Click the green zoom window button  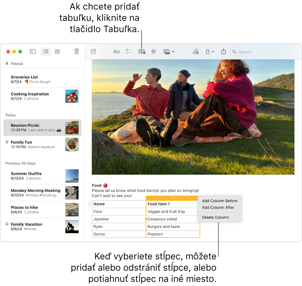pyautogui.click(x=20, y=52)
